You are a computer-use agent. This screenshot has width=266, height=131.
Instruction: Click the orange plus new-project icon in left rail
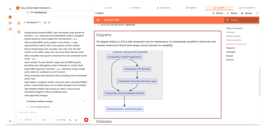coord(10,17)
